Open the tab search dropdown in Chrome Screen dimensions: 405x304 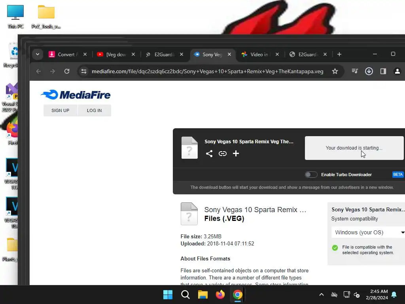[38, 54]
